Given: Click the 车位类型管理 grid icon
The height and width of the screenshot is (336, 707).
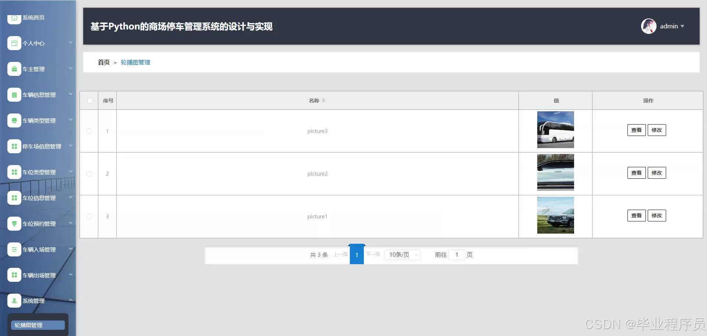Looking at the screenshot, I should pos(14,172).
